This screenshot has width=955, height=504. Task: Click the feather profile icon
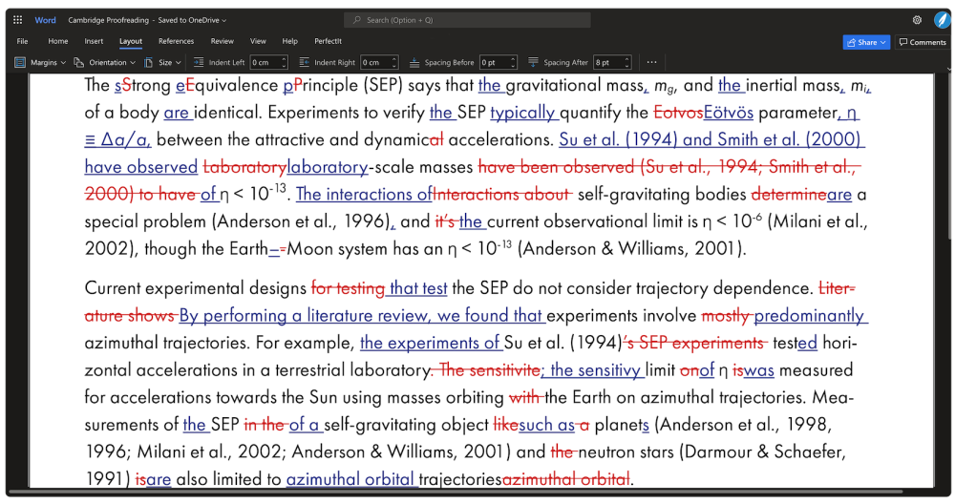coord(942,19)
